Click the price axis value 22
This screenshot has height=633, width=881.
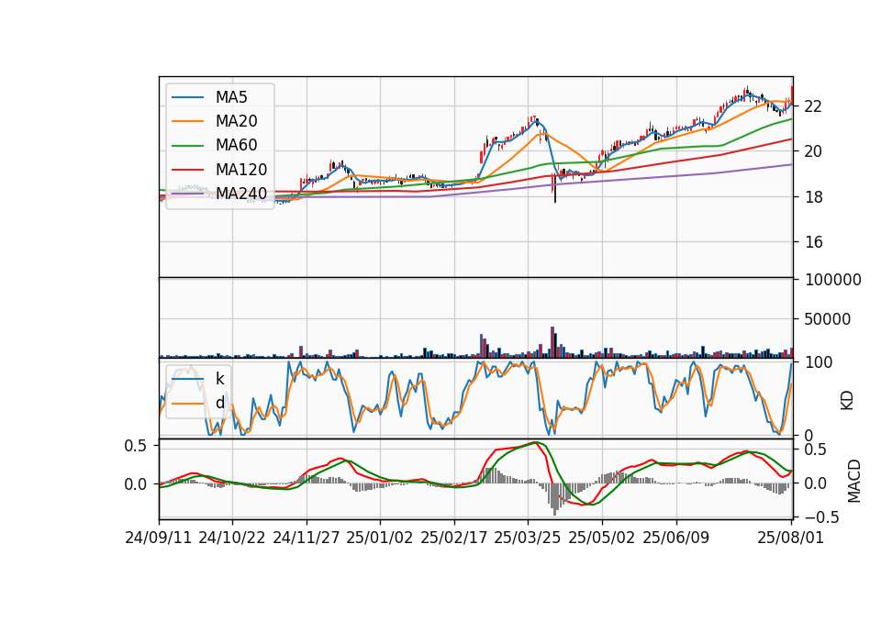click(812, 106)
